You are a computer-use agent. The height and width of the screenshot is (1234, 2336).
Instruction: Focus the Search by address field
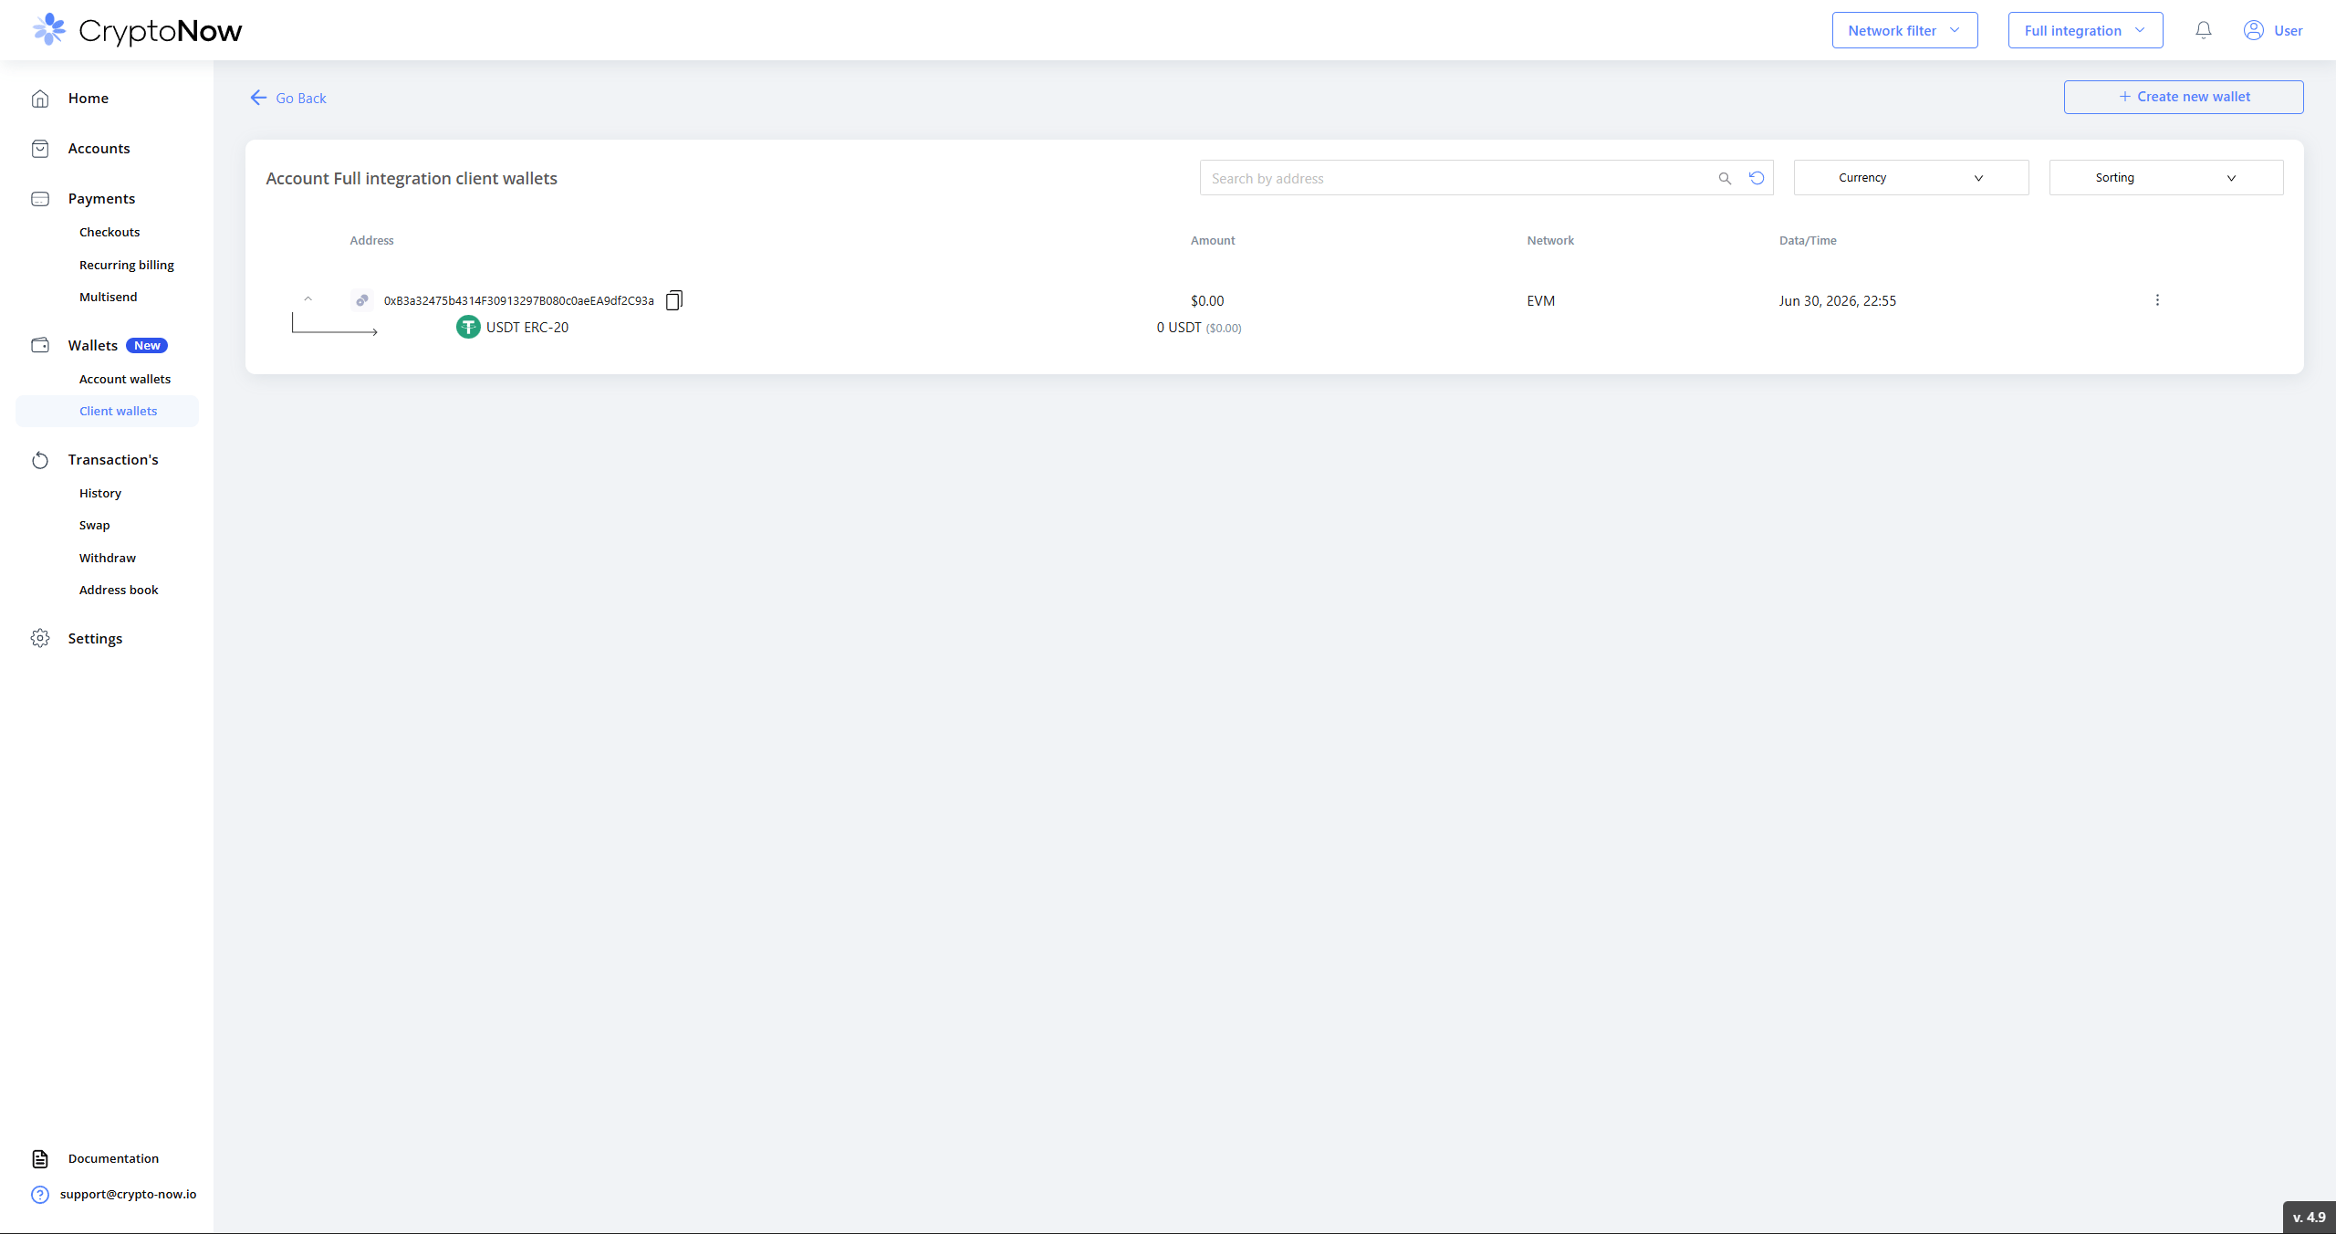point(1458,178)
